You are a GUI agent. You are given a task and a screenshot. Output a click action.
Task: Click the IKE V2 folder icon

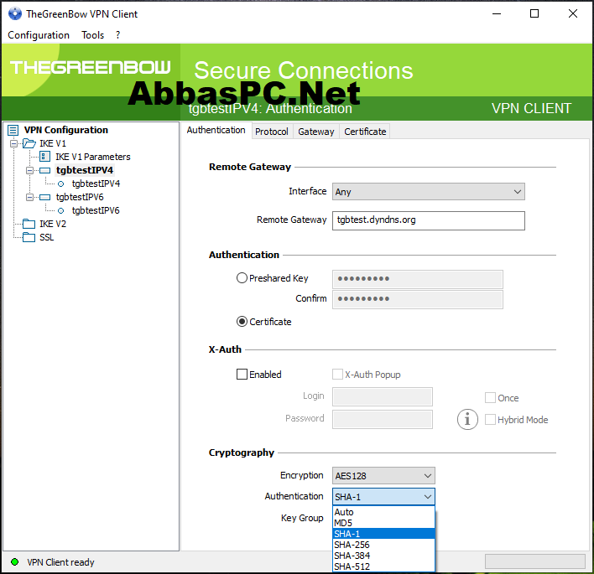tap(29, 224)
